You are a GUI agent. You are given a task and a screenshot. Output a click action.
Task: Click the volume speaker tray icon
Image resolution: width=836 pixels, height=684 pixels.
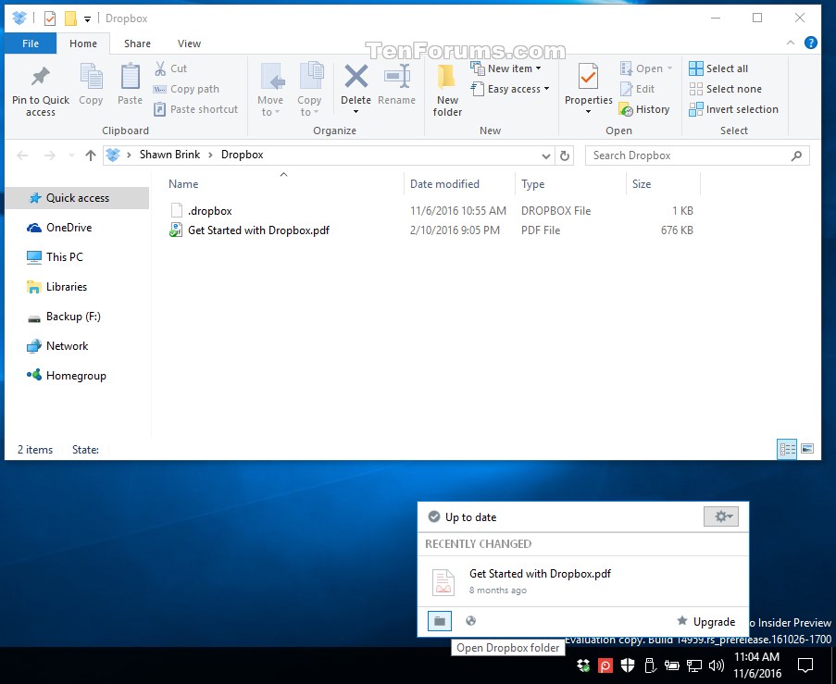[716, 665]
